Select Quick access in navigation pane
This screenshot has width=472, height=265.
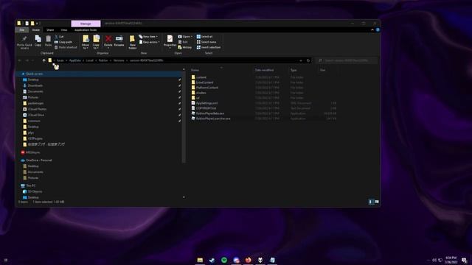35,74
